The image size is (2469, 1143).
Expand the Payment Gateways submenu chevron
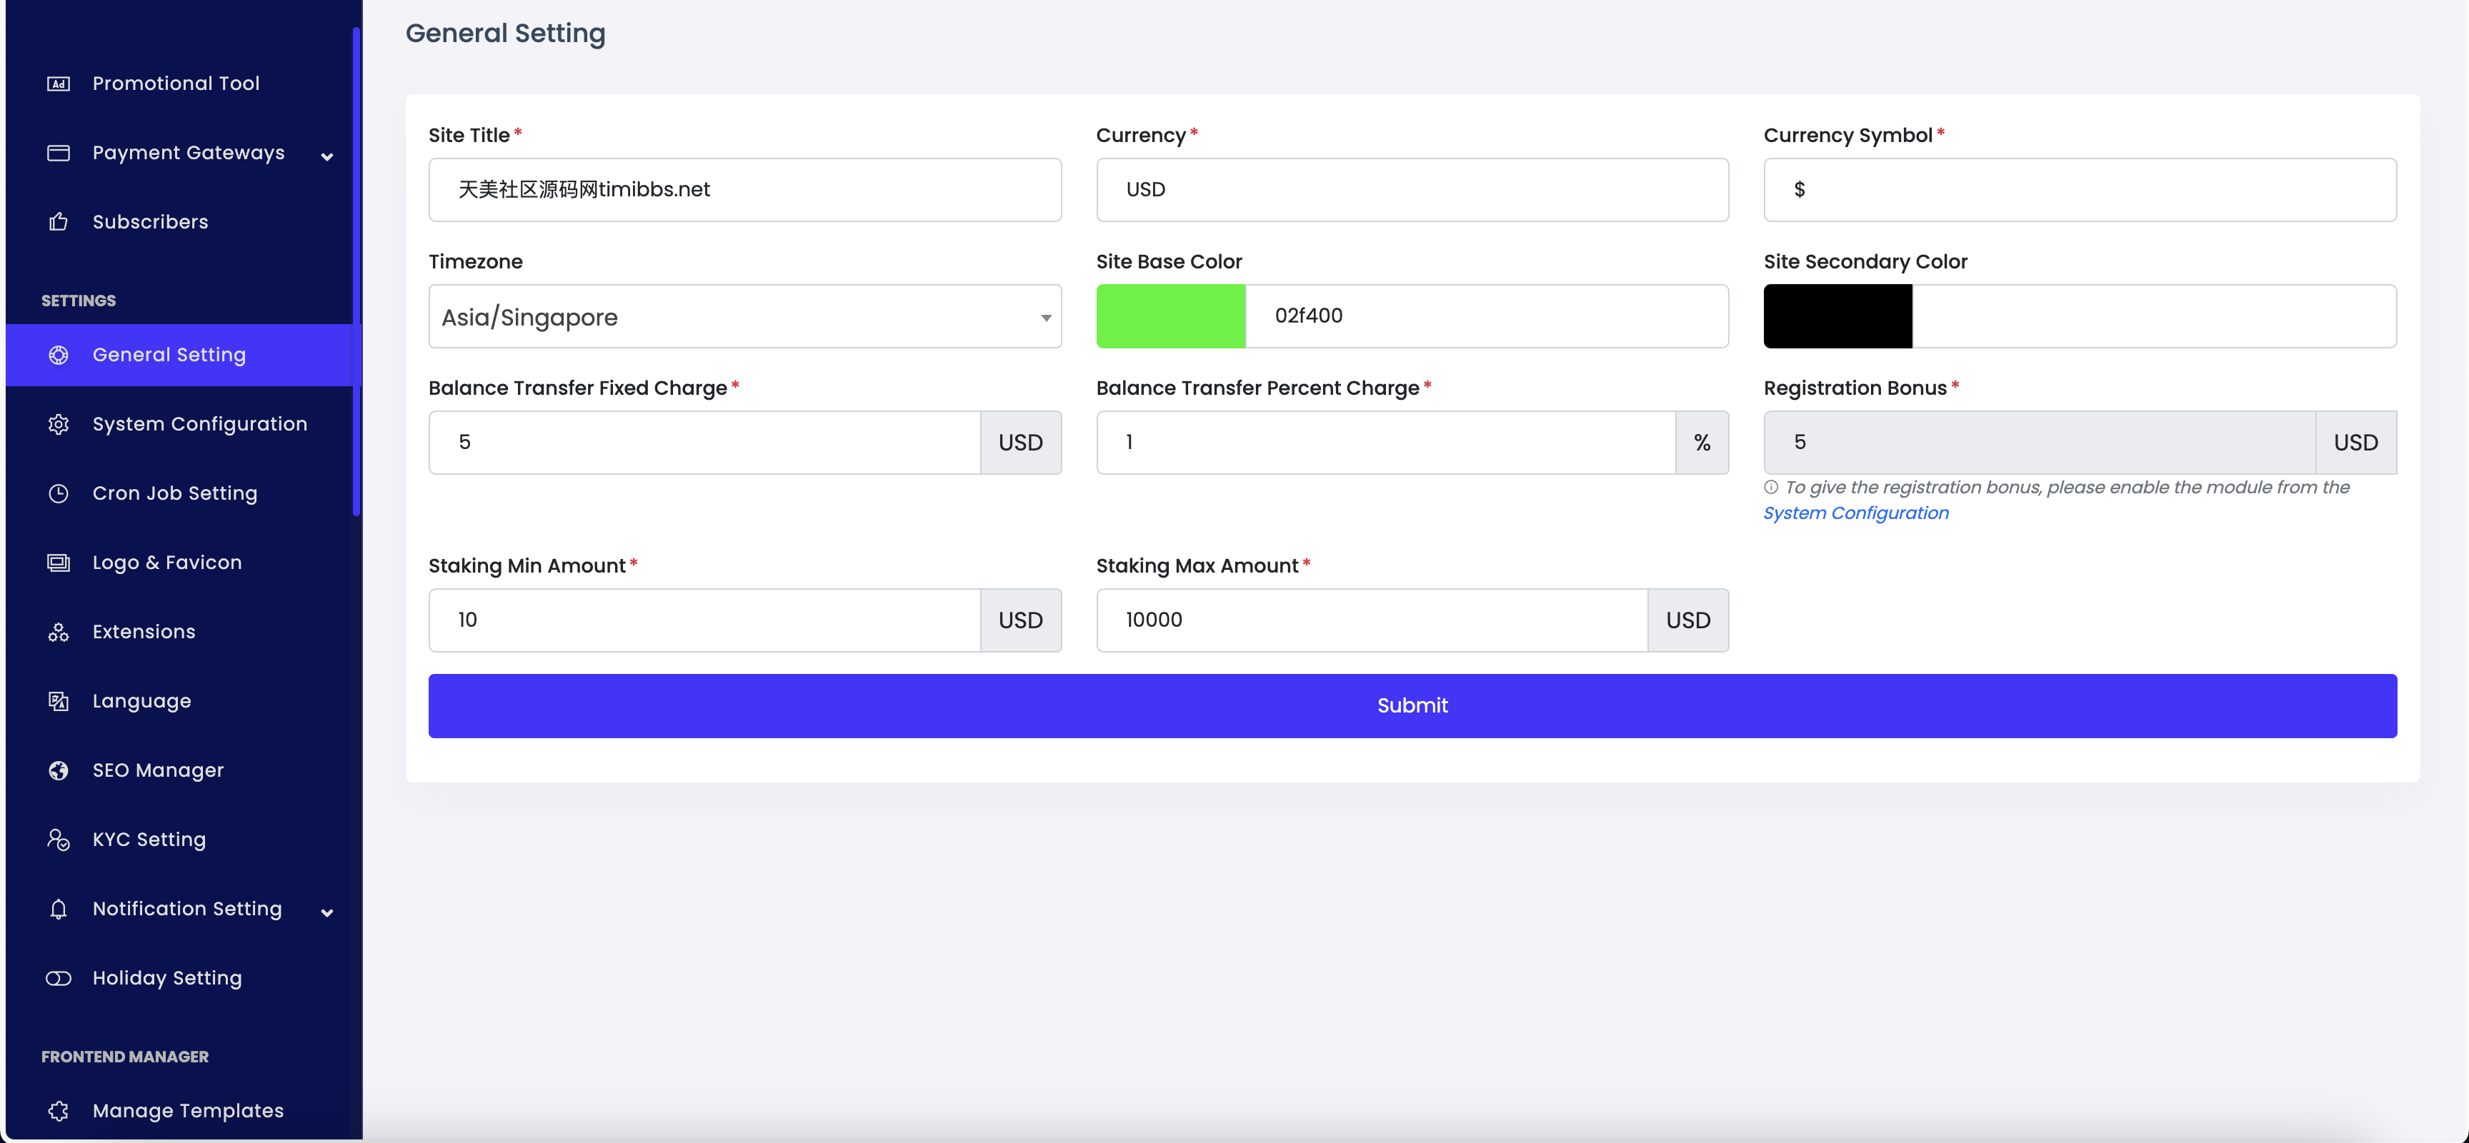point(326,156)
